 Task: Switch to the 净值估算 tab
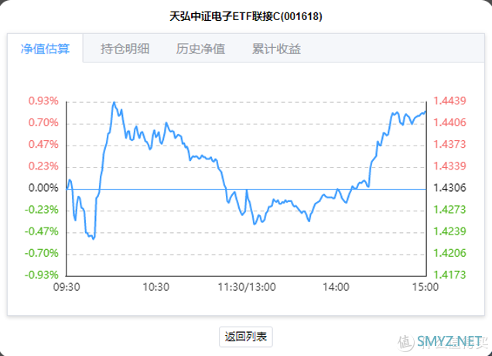click(x=45, y=49)
